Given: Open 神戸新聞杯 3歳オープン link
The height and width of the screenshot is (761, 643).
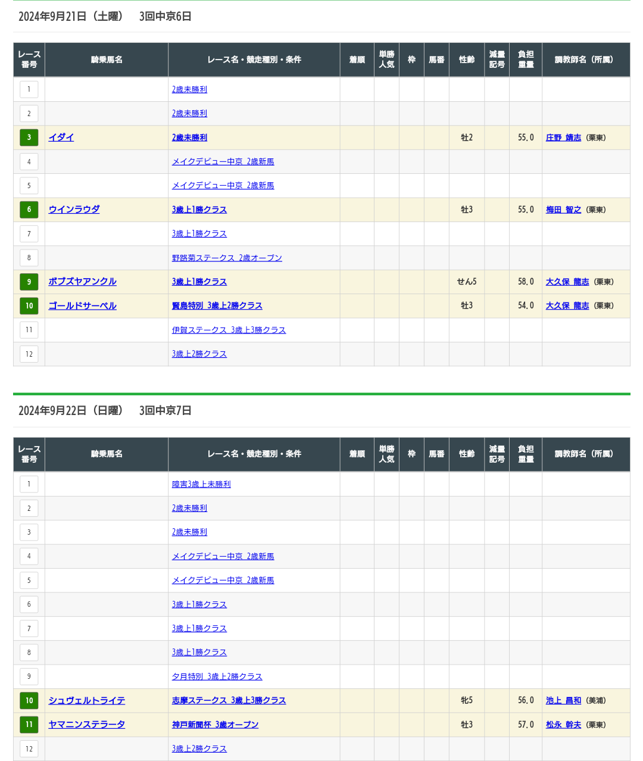Looking at the screenshot, I should click(215, 725).
